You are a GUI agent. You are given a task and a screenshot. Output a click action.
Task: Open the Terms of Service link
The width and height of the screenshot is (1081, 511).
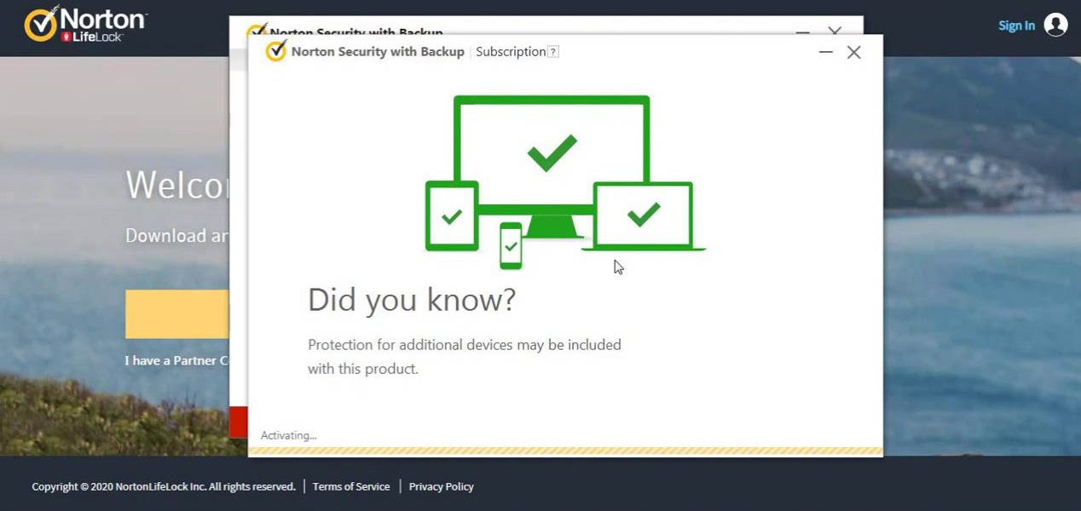(351, 486)
